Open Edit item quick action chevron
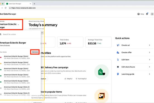 150,60
